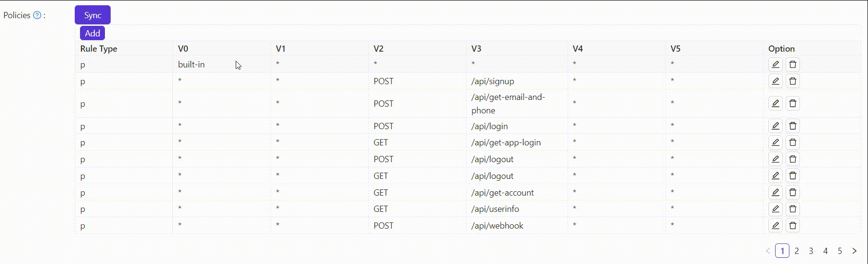
Task: Edit the GET /api/logout policy
Action: pyautogui.click(x=775, y=176)
